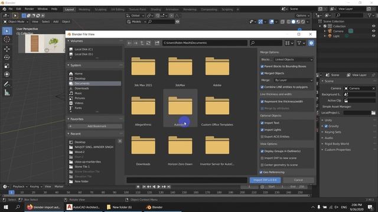378x212 pixels.
Task: Collapse the System panel
Action: [69, 65]
